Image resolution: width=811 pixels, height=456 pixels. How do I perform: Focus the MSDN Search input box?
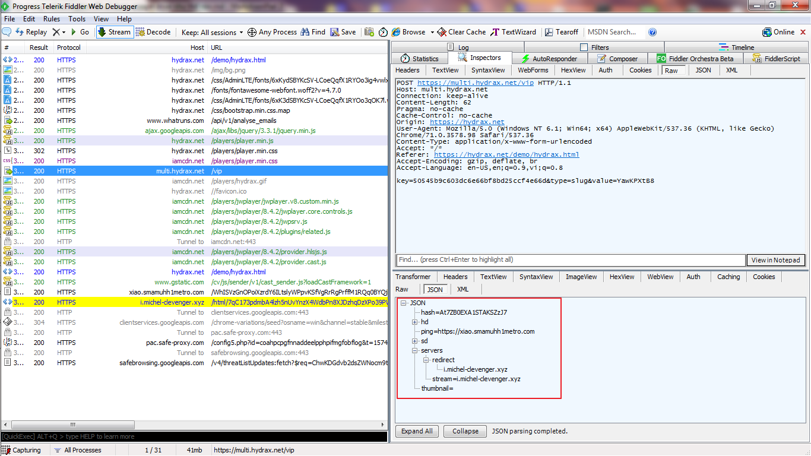pos(614,32)
